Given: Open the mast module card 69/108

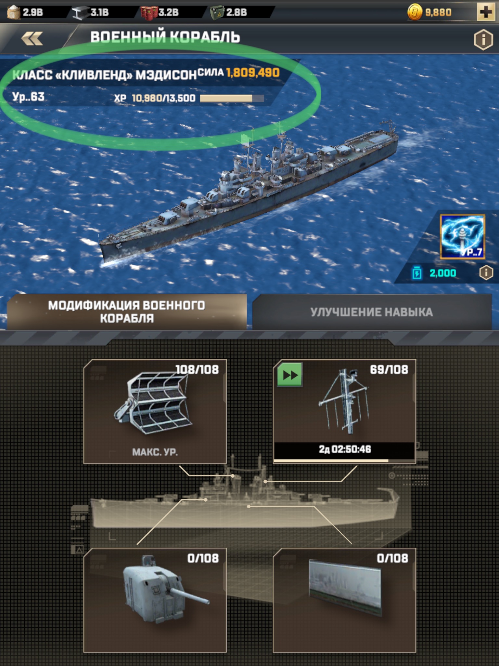Looking at the screenshot, I should (344, 411).
